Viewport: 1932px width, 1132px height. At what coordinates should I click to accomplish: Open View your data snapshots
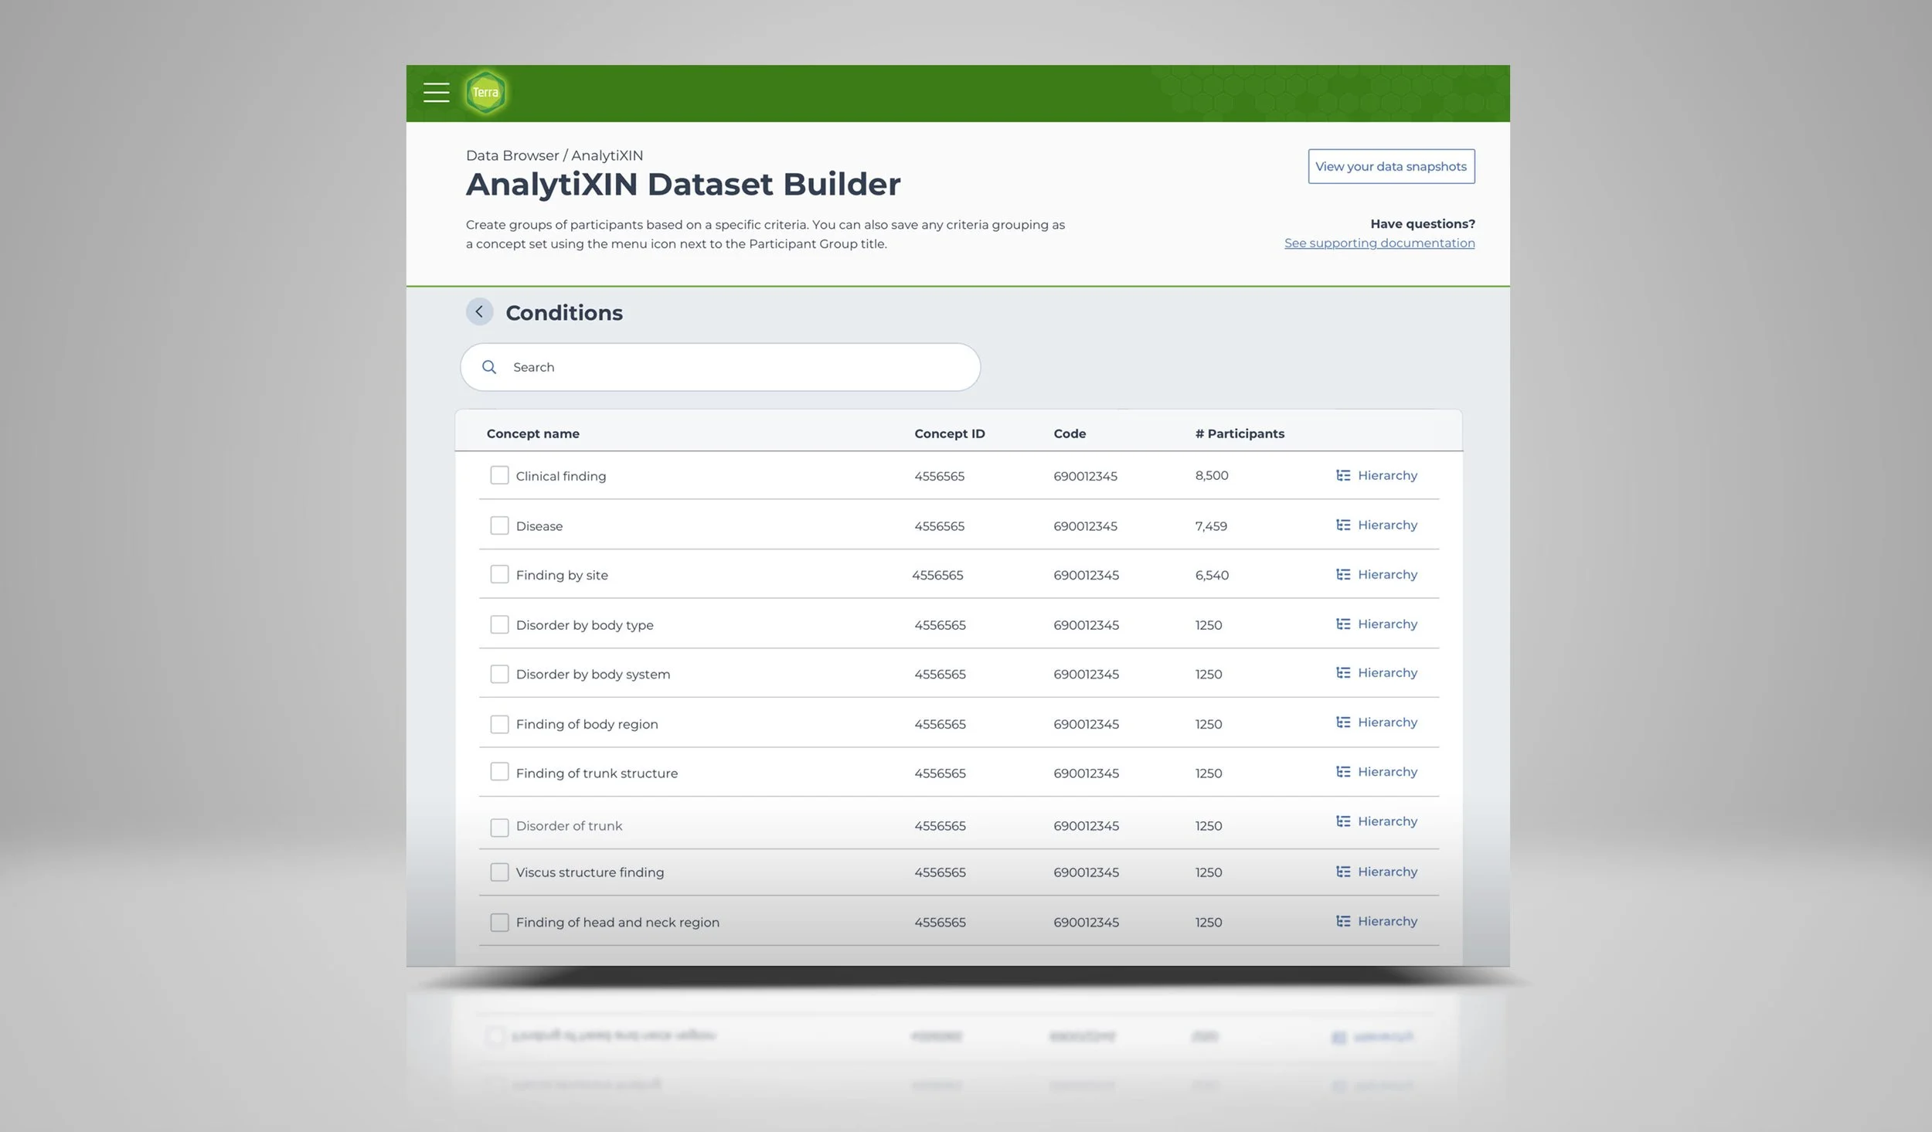[x=1391, y=166]
